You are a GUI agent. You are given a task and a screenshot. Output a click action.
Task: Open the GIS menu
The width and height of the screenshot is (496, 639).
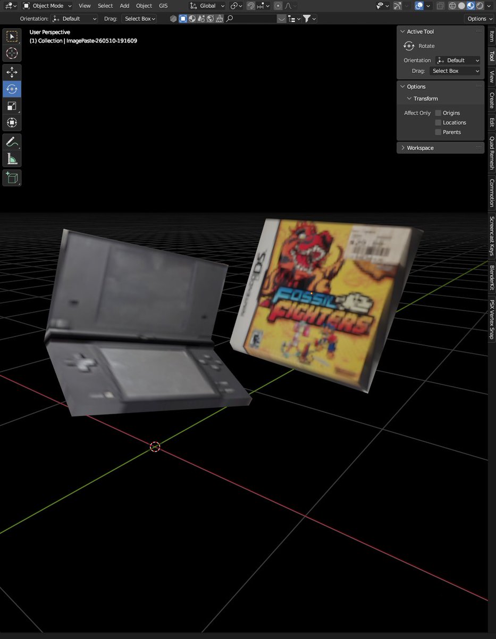click(163, 6)
